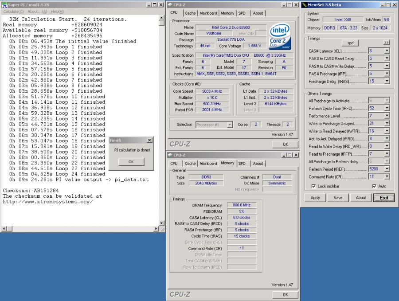The image size is (399, 301).
Task: Click Exit in MemSet
Action: coord(384,198)
